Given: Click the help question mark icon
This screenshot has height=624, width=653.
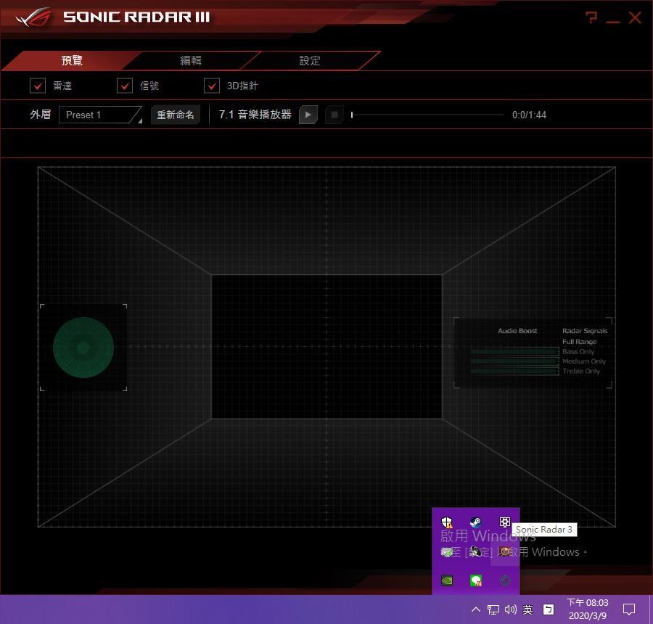Looking at the screenshot, I should tap(591, 17).
